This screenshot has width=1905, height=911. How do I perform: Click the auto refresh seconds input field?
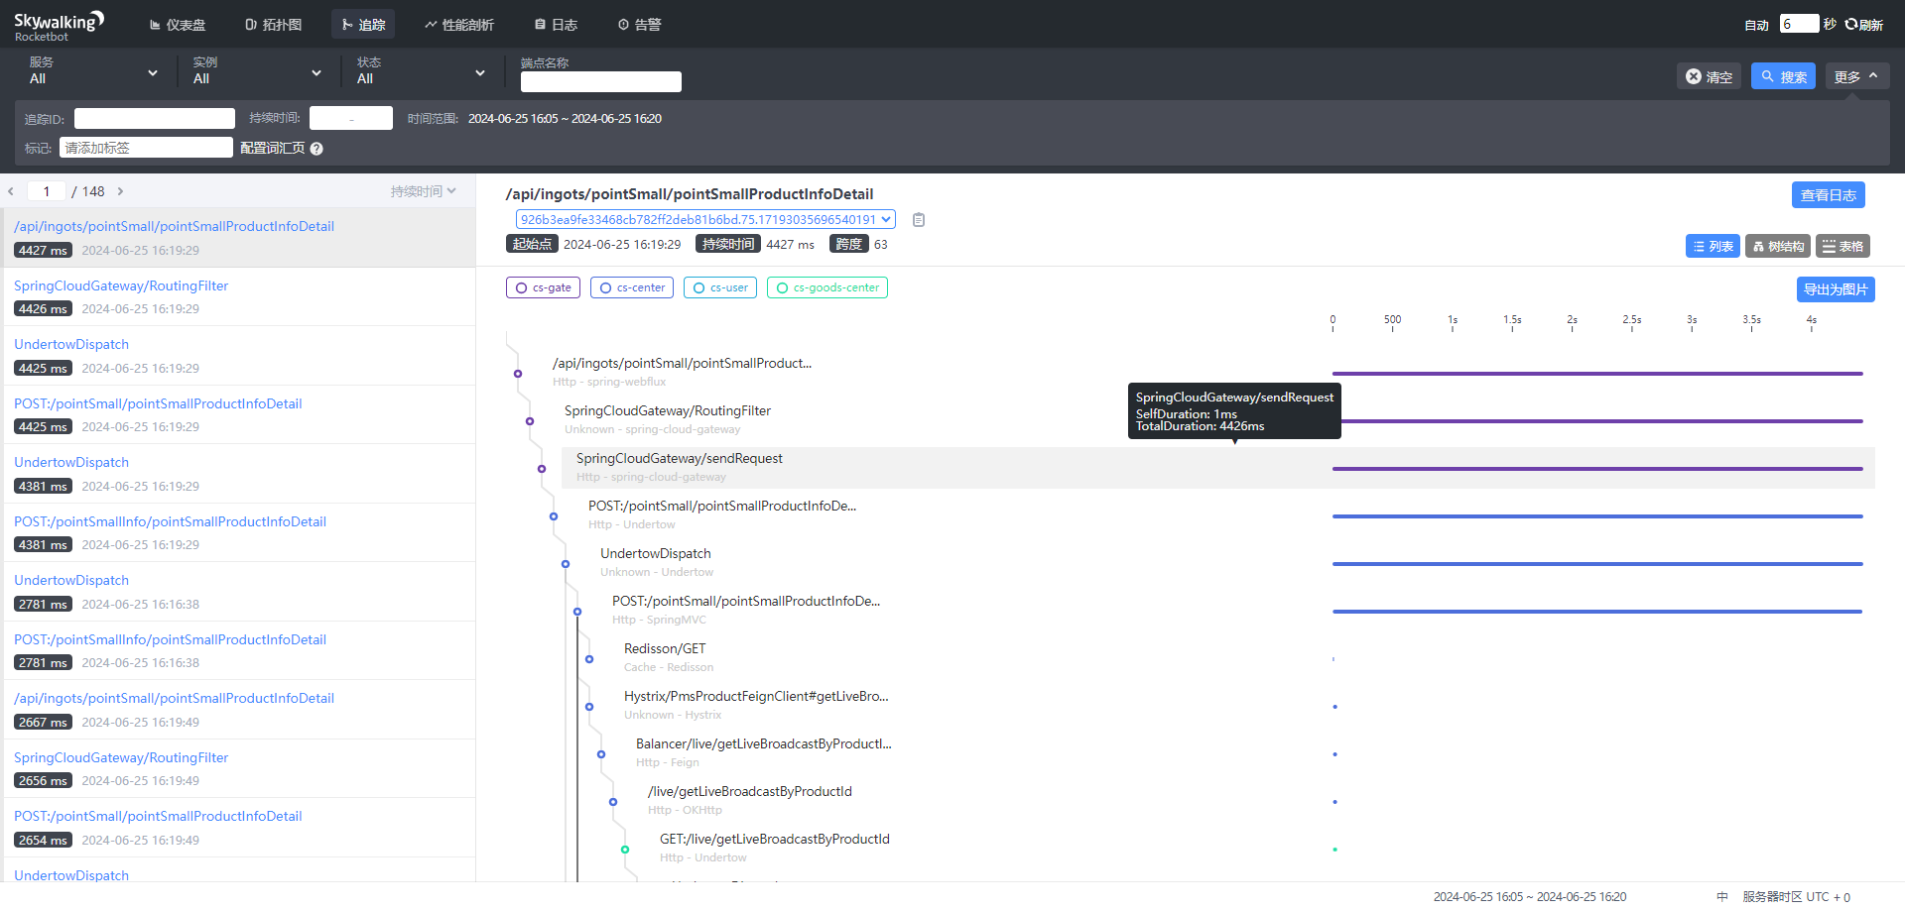pos(1799,24)
